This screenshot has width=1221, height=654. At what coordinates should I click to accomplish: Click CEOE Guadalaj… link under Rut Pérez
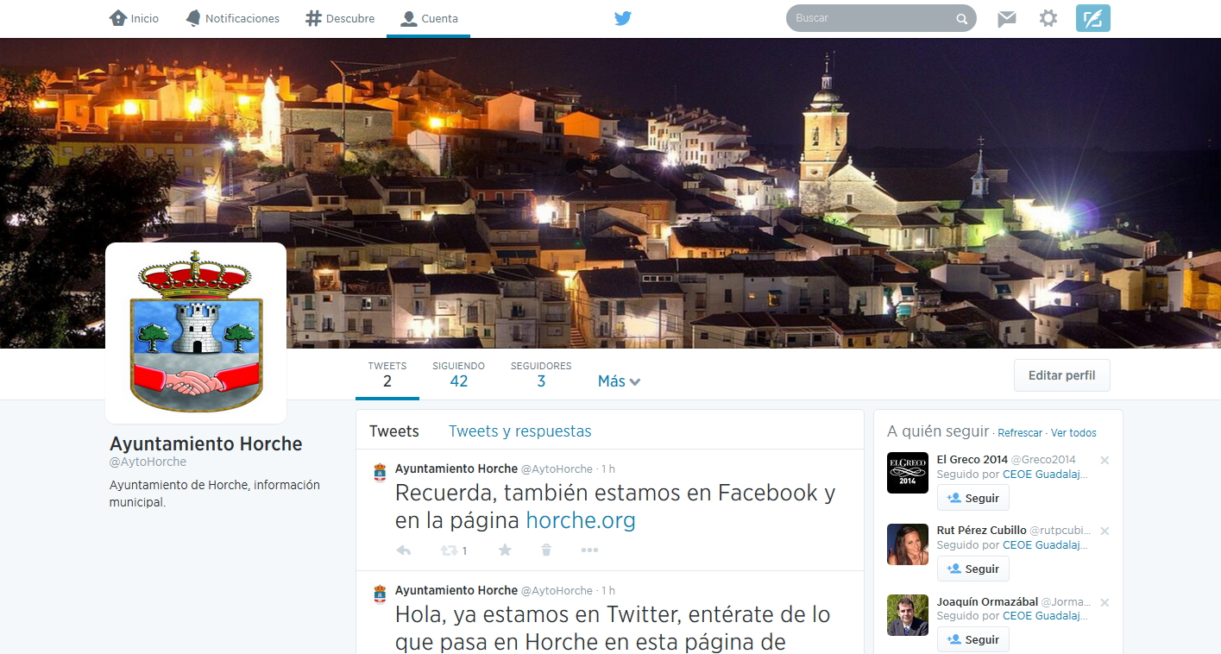tap(1045, 545)
